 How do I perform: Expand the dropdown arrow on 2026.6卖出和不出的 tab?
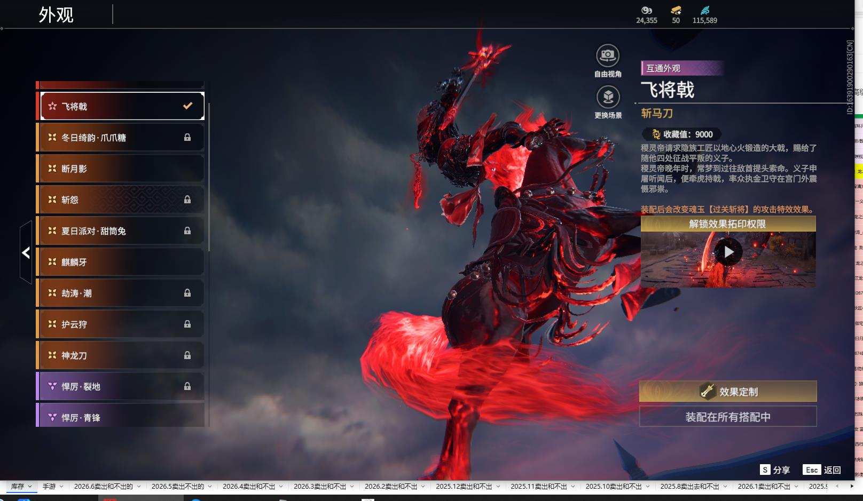139,487
